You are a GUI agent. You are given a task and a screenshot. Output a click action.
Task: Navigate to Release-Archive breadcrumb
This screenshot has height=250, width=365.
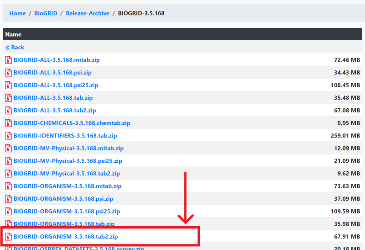[x=88, y=13]
